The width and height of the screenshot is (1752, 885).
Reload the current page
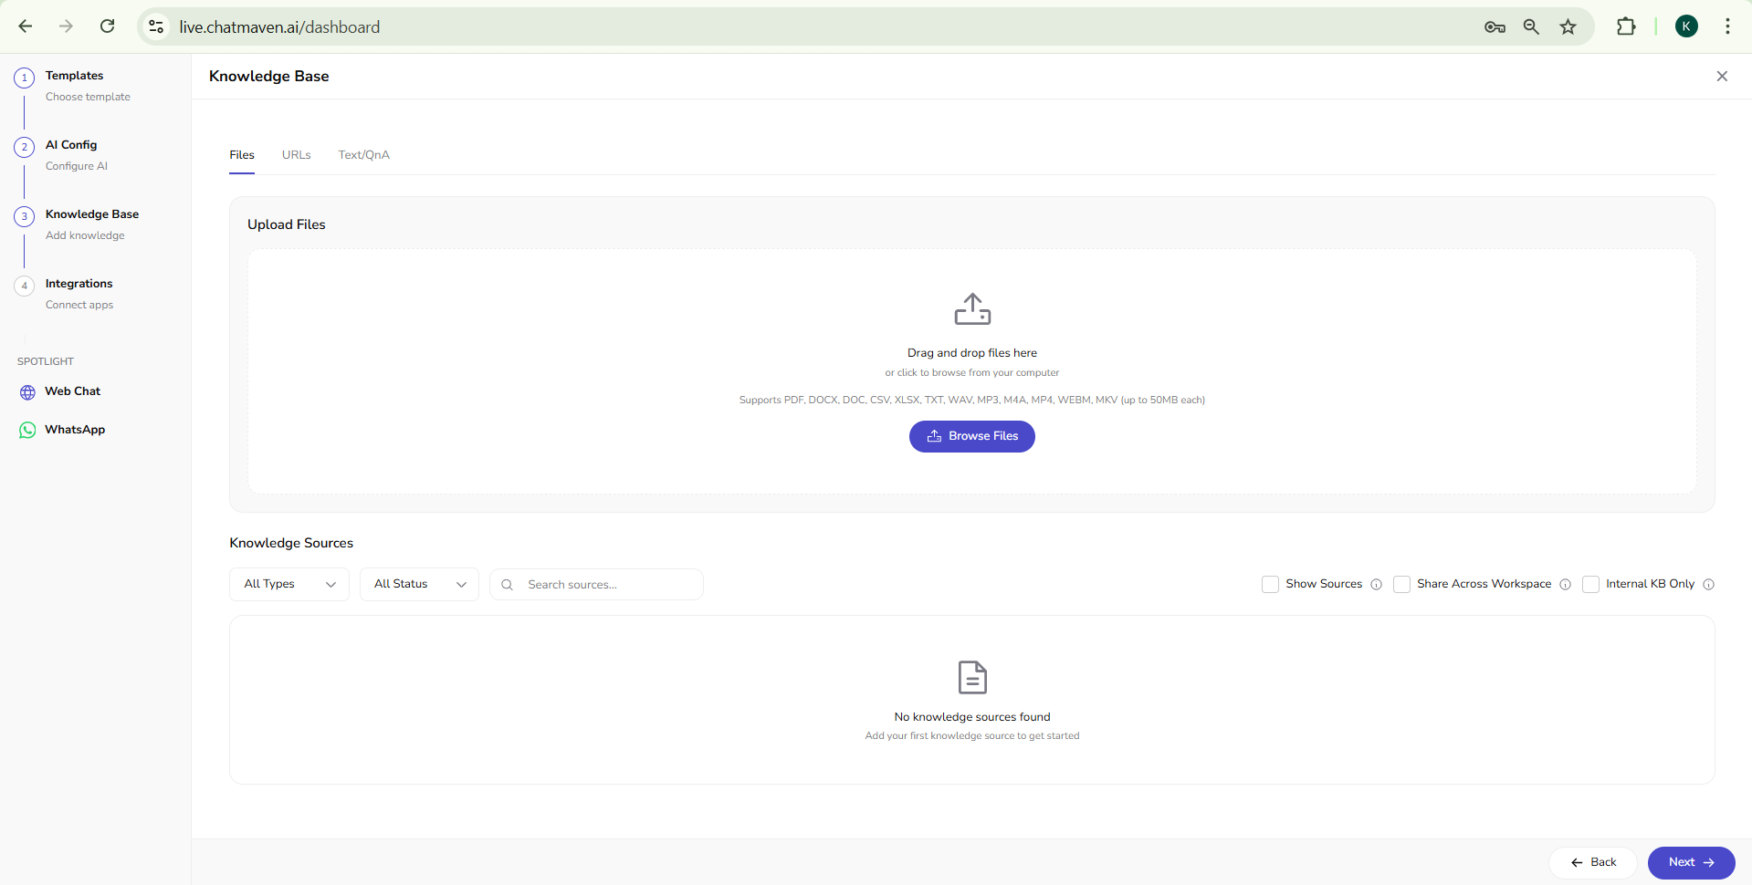click(107, 26)
